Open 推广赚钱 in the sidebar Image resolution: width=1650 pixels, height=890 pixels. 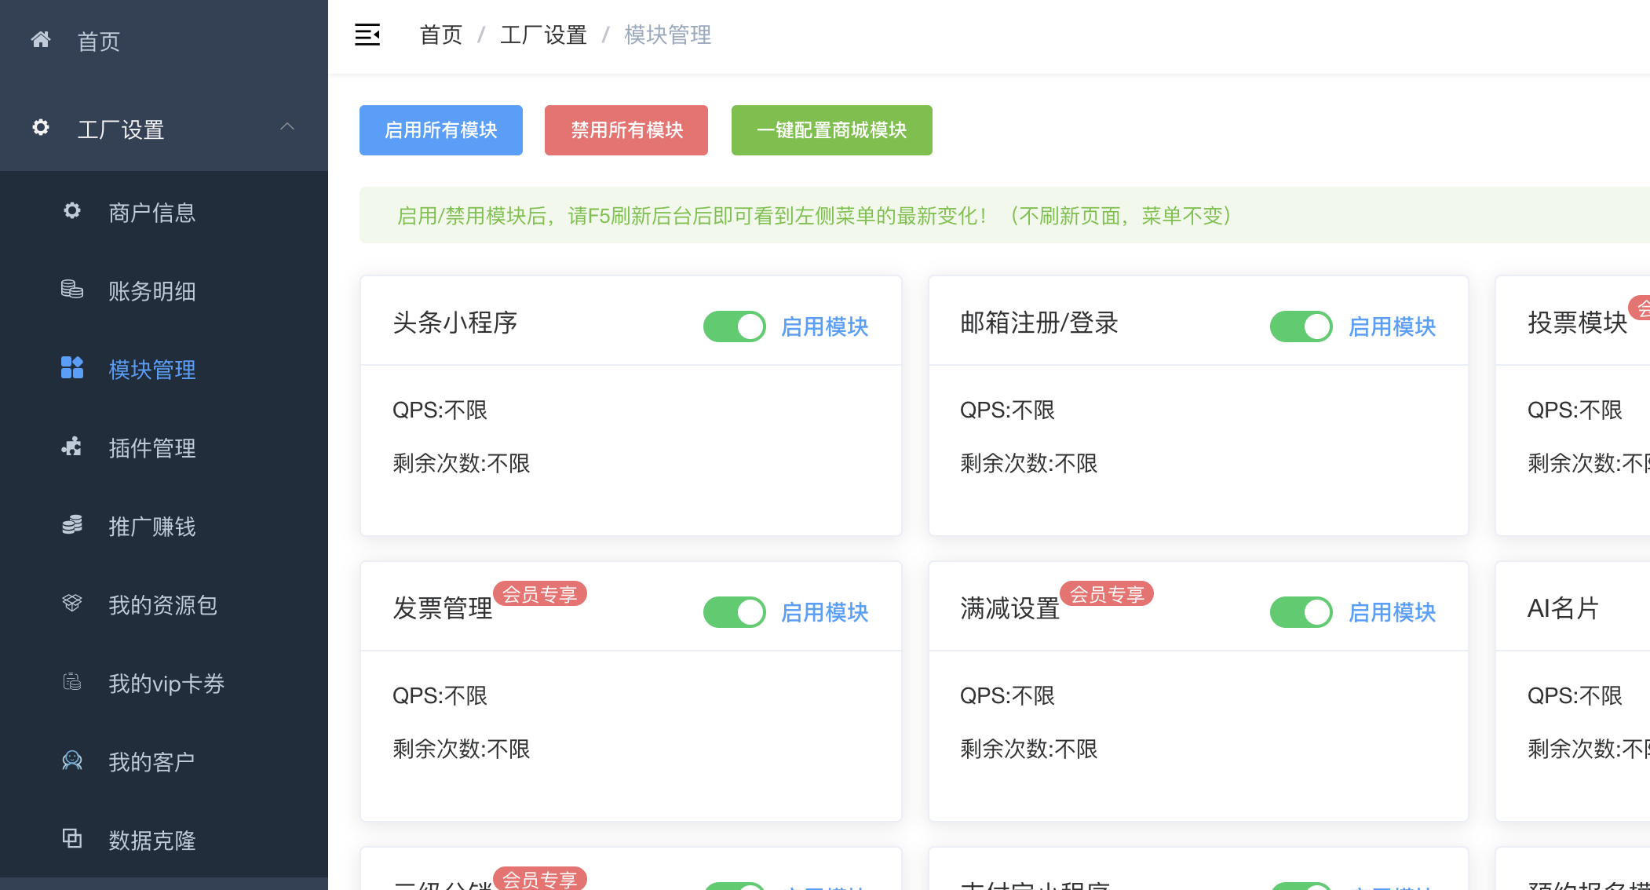[x=151, y=527]
